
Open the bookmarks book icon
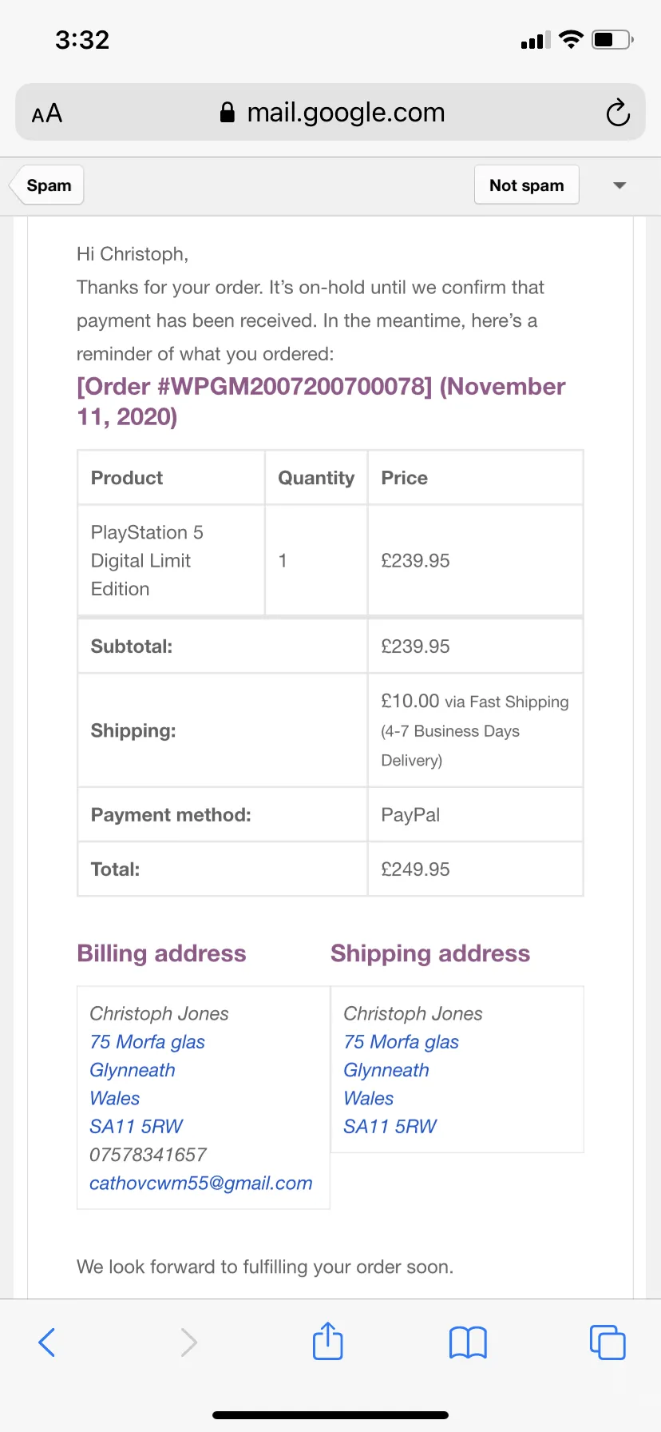click(468, 1342)
